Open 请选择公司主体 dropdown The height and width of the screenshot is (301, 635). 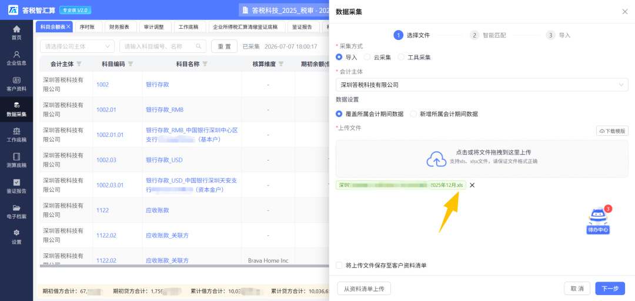[77, 46]
